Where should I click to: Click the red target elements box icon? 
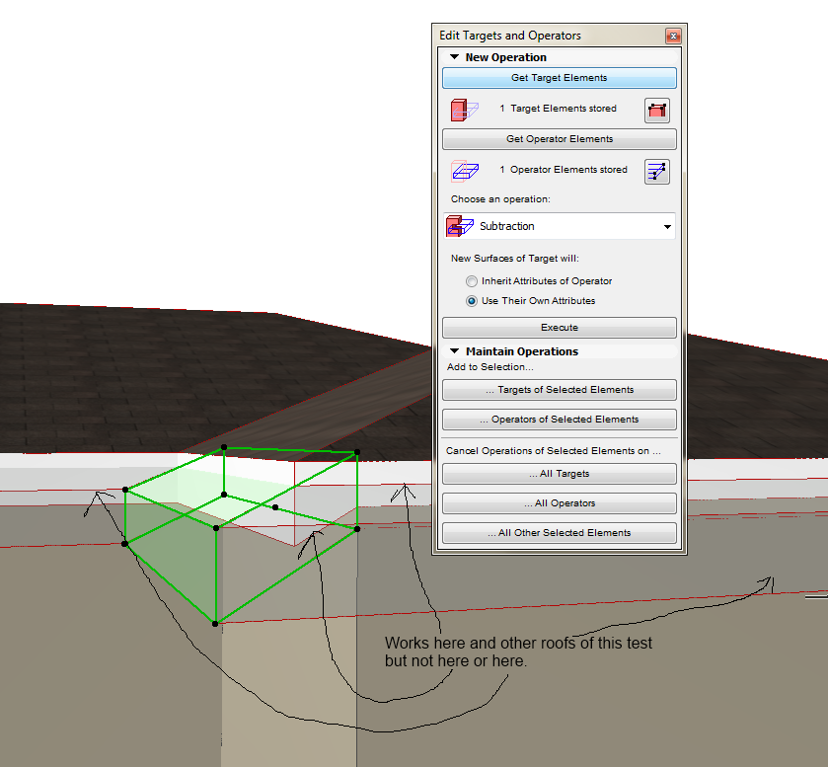[464, 110]
